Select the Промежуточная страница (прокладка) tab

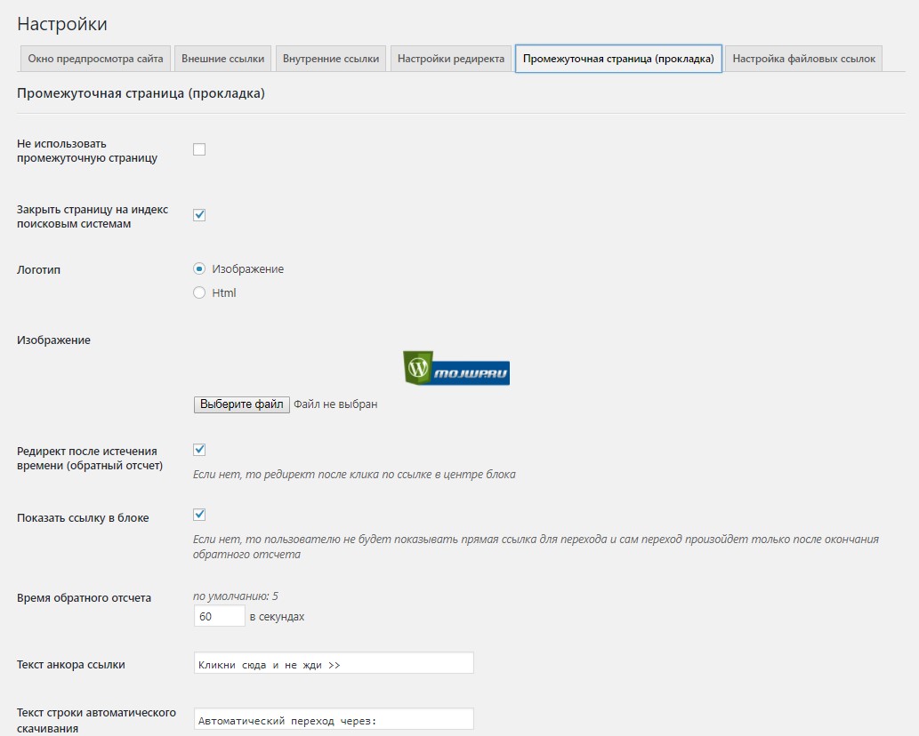(x=618, y=57)
